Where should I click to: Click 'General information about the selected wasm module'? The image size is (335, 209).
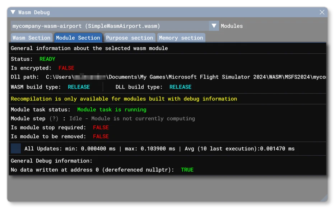tap(89, 48)
